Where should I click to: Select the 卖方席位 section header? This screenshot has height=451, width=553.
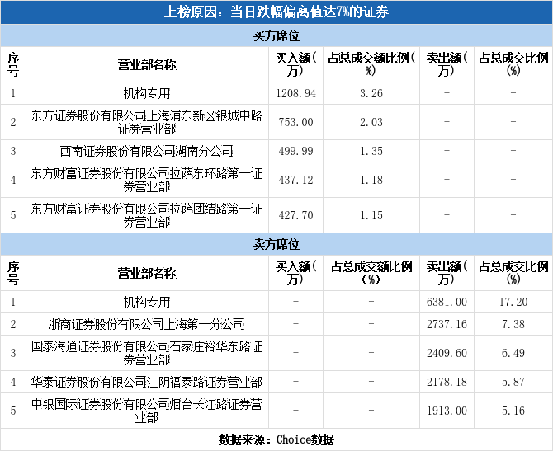(276, 244)
